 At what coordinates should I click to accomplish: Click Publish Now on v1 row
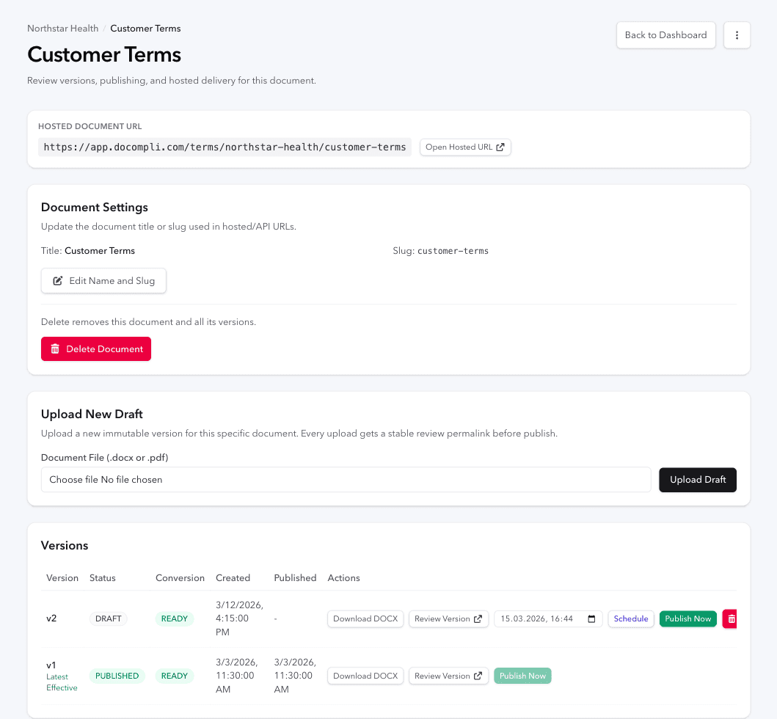(x=522, y=676)
